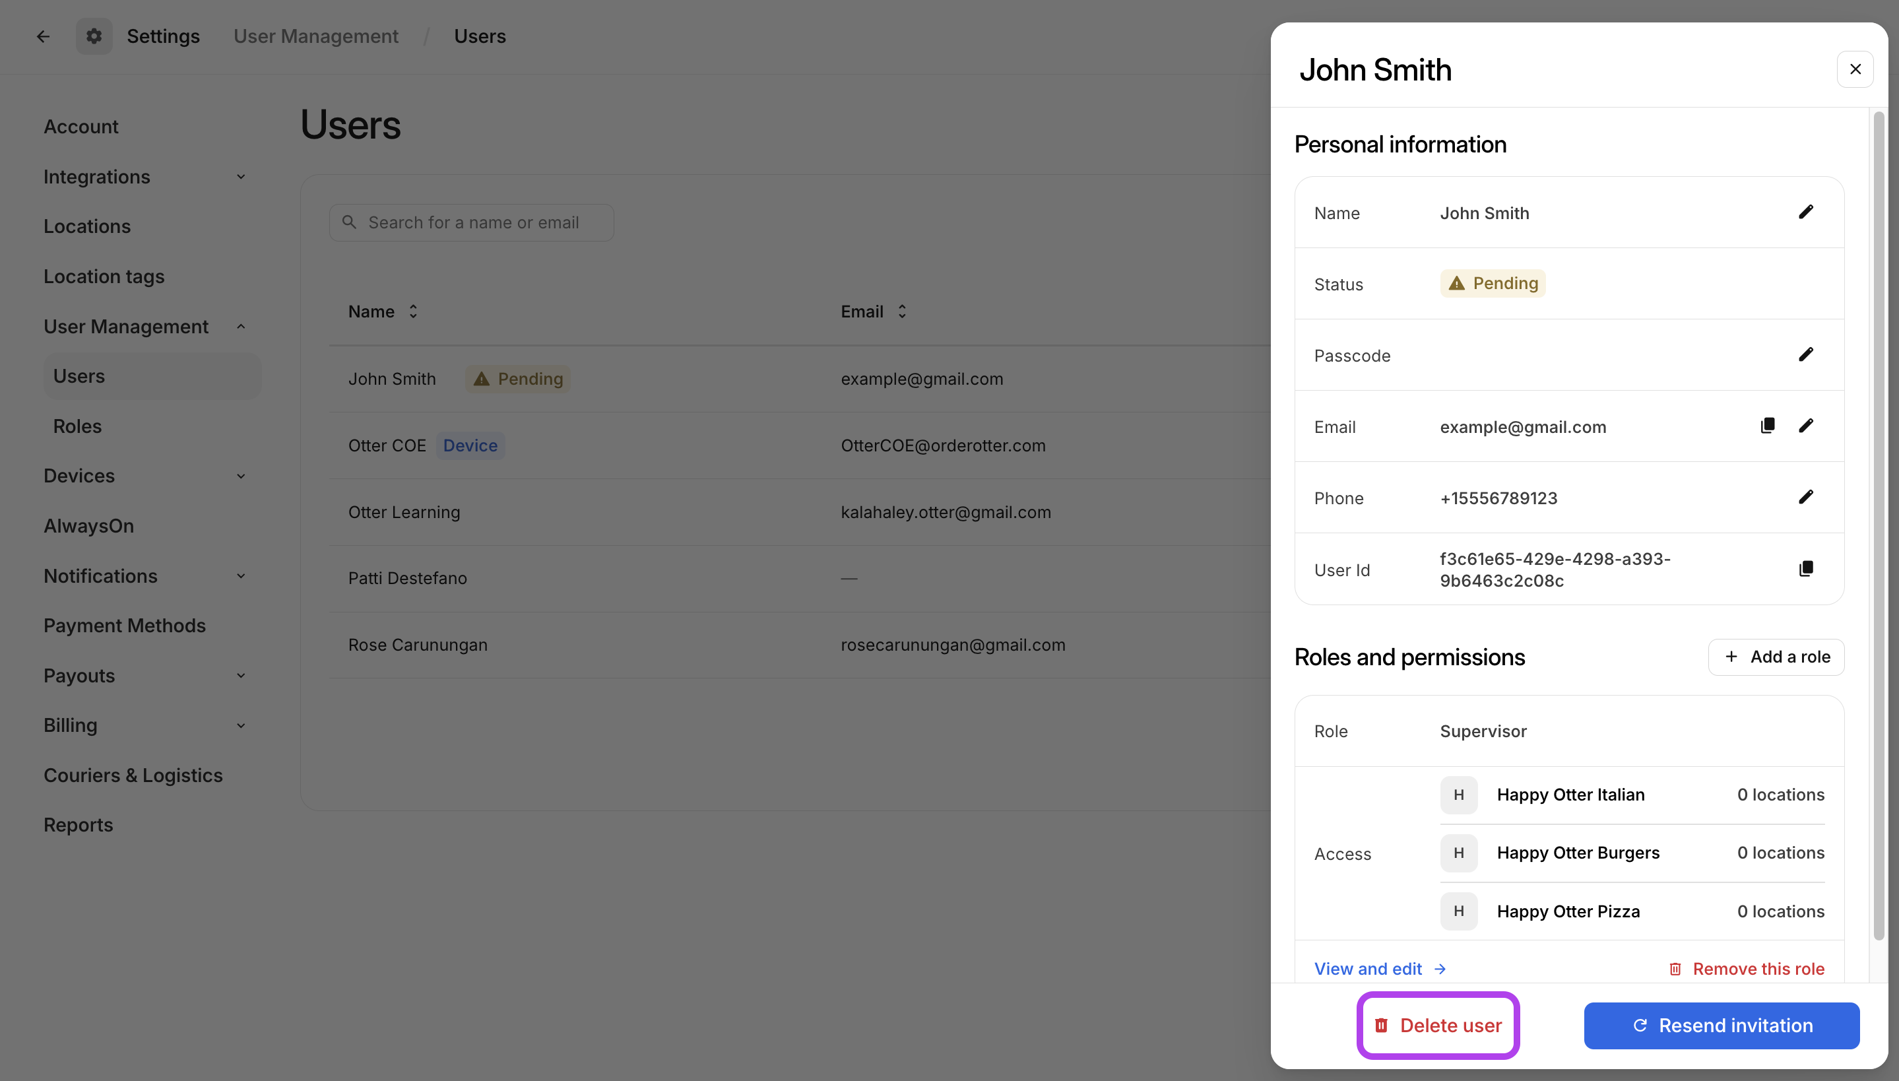Select the Otter COE user row
Screen dimensions: 1899x1081
coord(799,445)
